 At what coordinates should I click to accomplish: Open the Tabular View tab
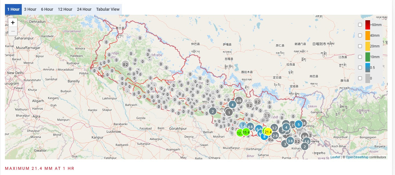point(108,9)
